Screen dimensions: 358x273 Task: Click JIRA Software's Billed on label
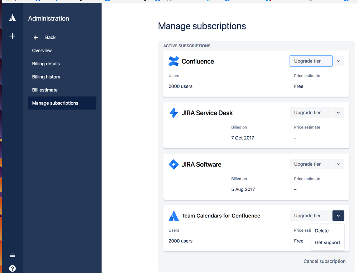[x=239, y=179]
